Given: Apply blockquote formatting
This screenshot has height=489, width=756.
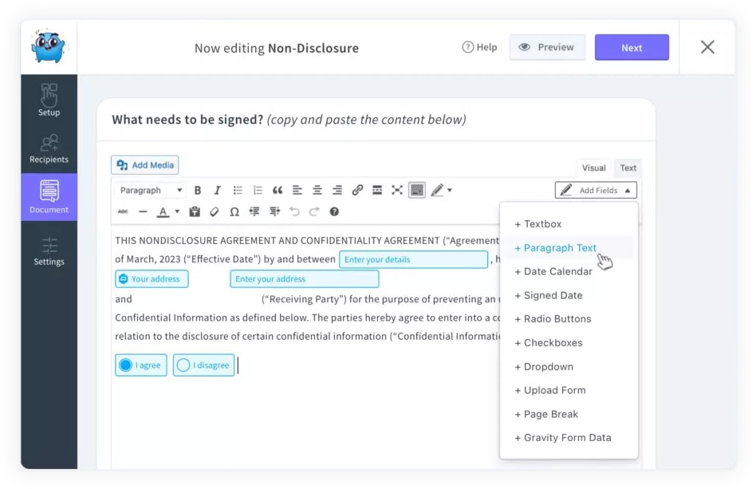Looking at the screenshot, I should click(278, 190).
